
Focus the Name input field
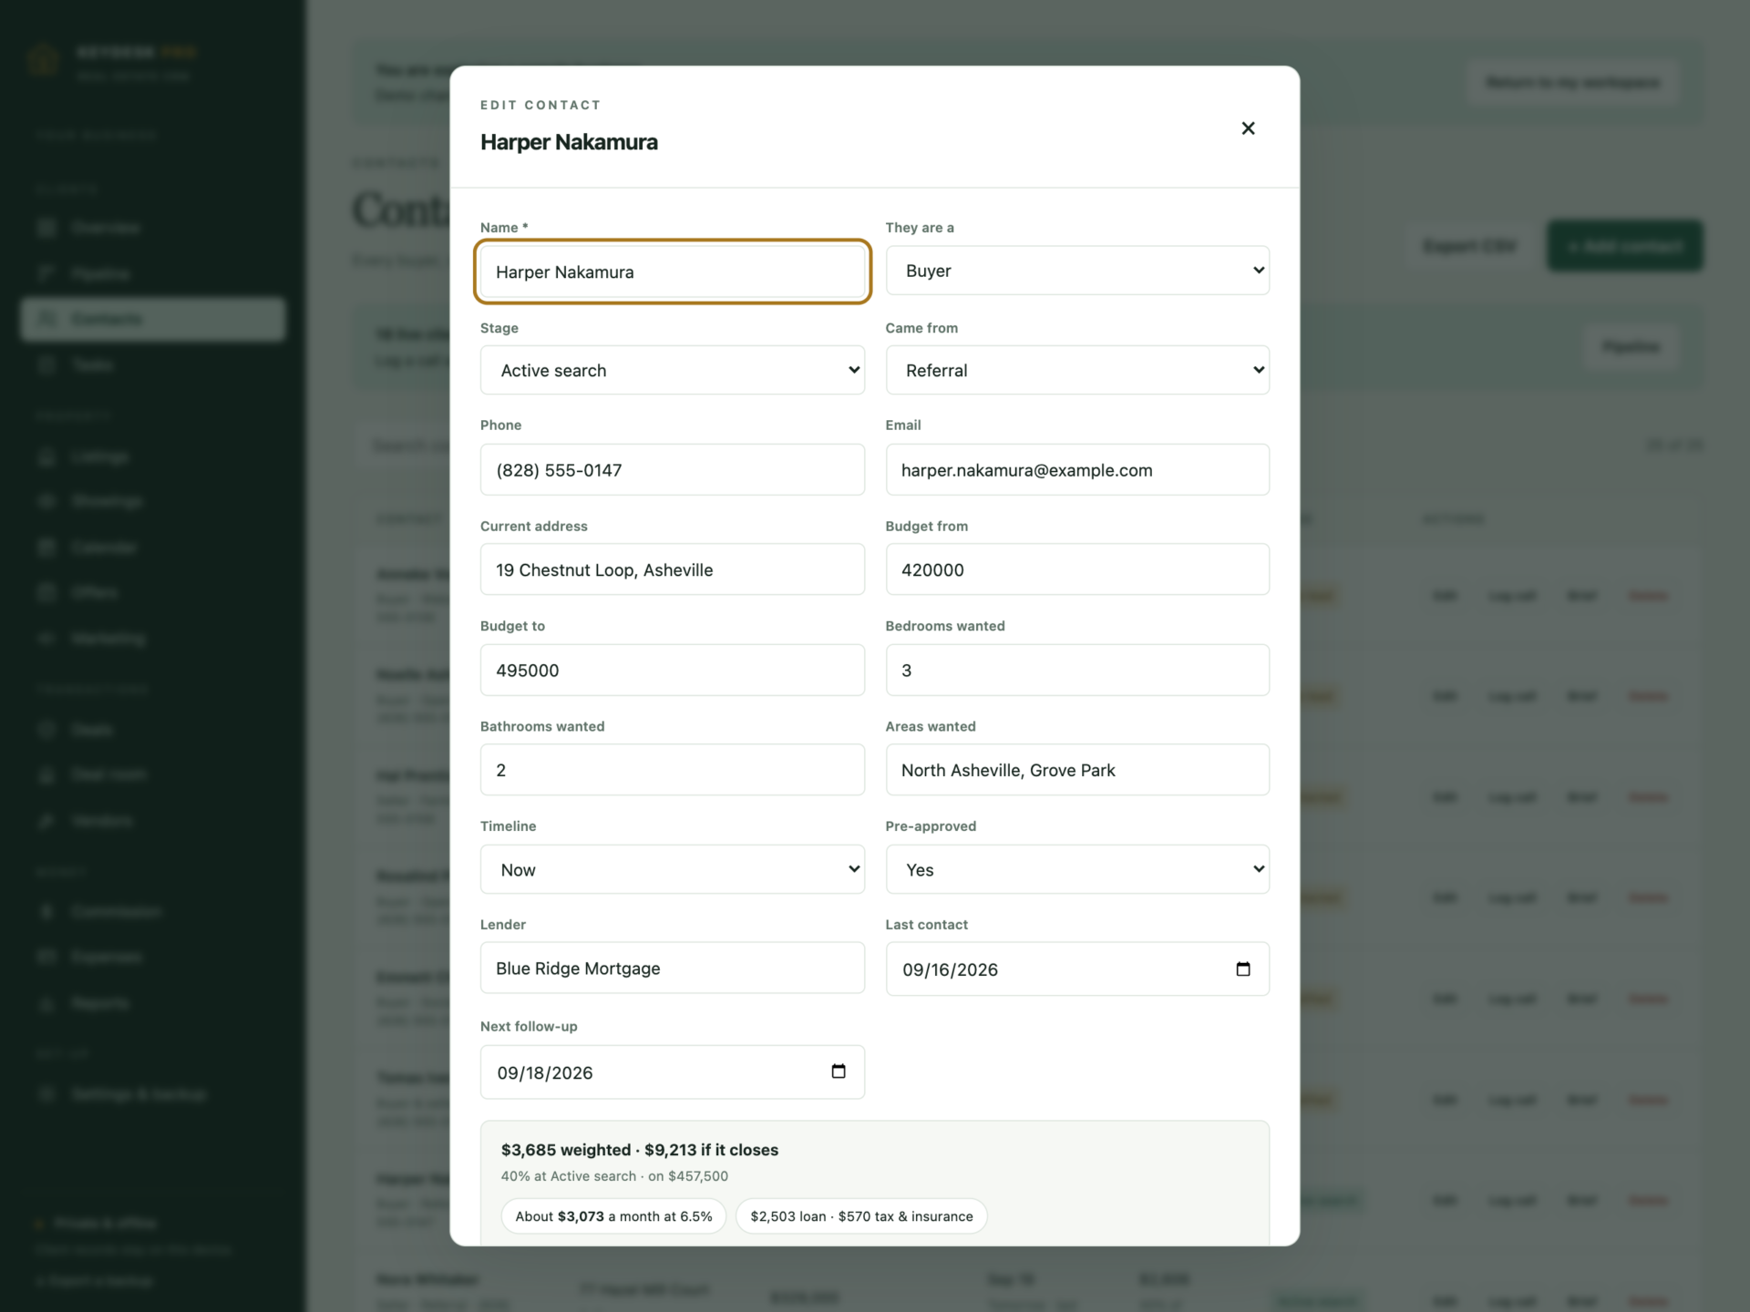(672, 272)
